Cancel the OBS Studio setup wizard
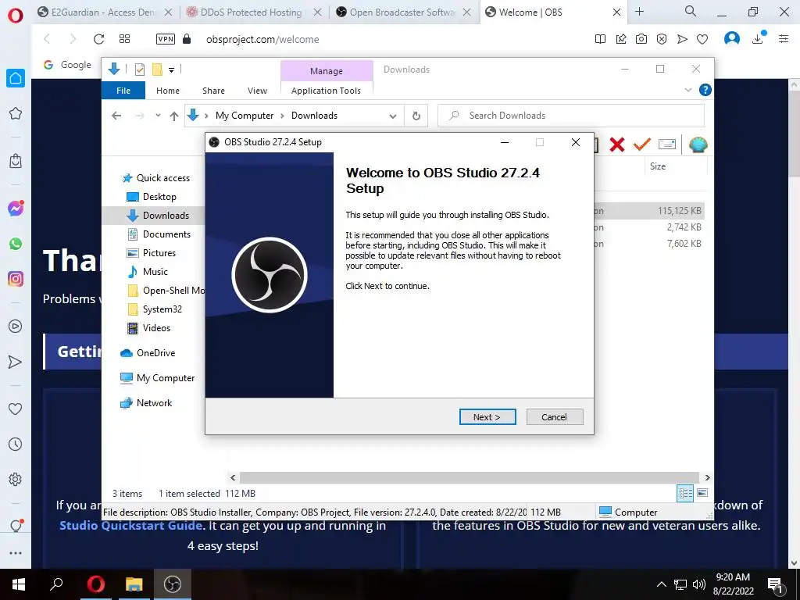800x600 pixels. click(x=554, y=417)
